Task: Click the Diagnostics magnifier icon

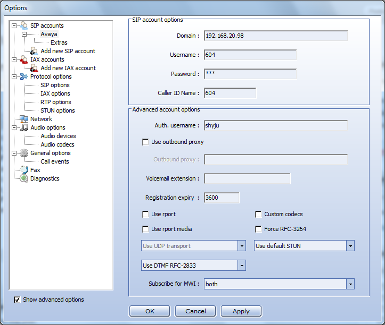Action: [x=24, y=178]
